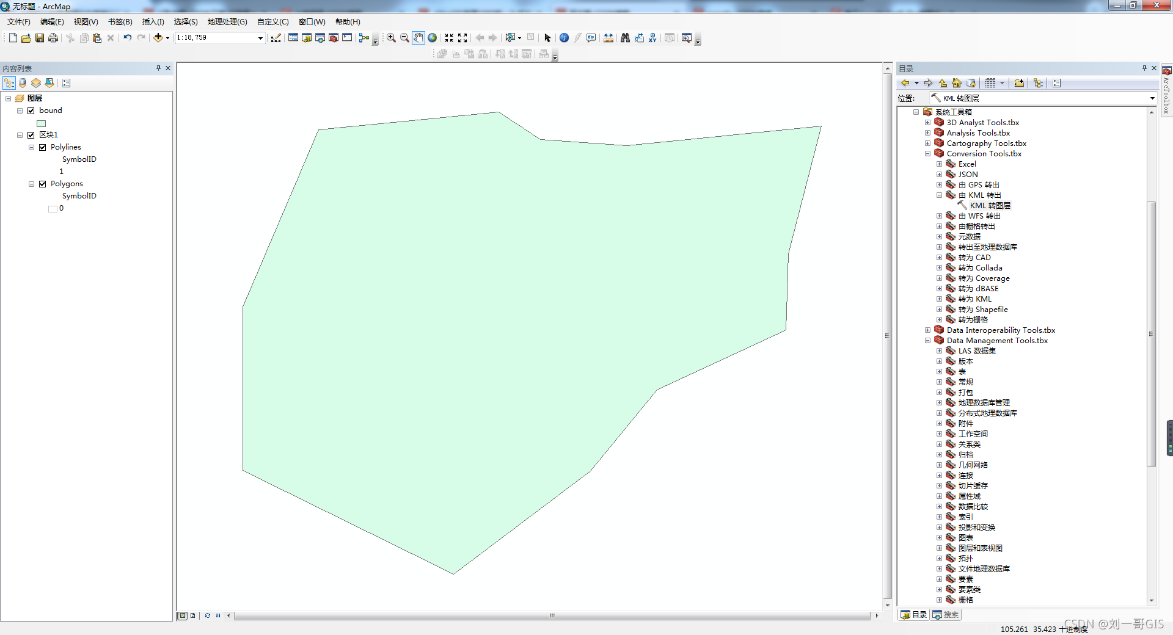Switch to Layout View at bottom
This screenshot has height=635, width=1173.
coord(193,615)
